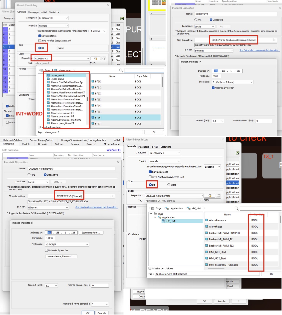This screenshot has height=315, width=282.
Task: Enable Mostra descrizione in the GV_HMI tag browser
Action: point(150,268)
